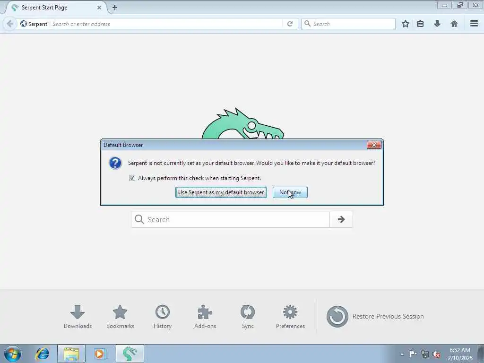Open Bookmarks from the start page
Screen dimensions: 484x363
click(120, 317)
